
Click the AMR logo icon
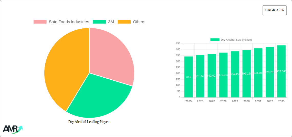tap(13, 129)
